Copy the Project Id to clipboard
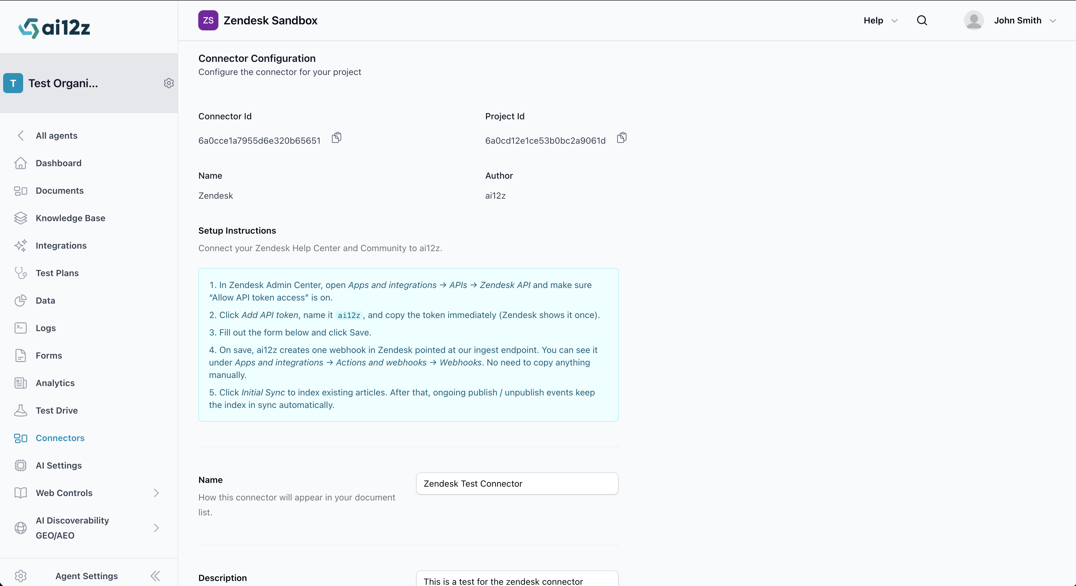The image size is (1076, 586). pos(622,138)
